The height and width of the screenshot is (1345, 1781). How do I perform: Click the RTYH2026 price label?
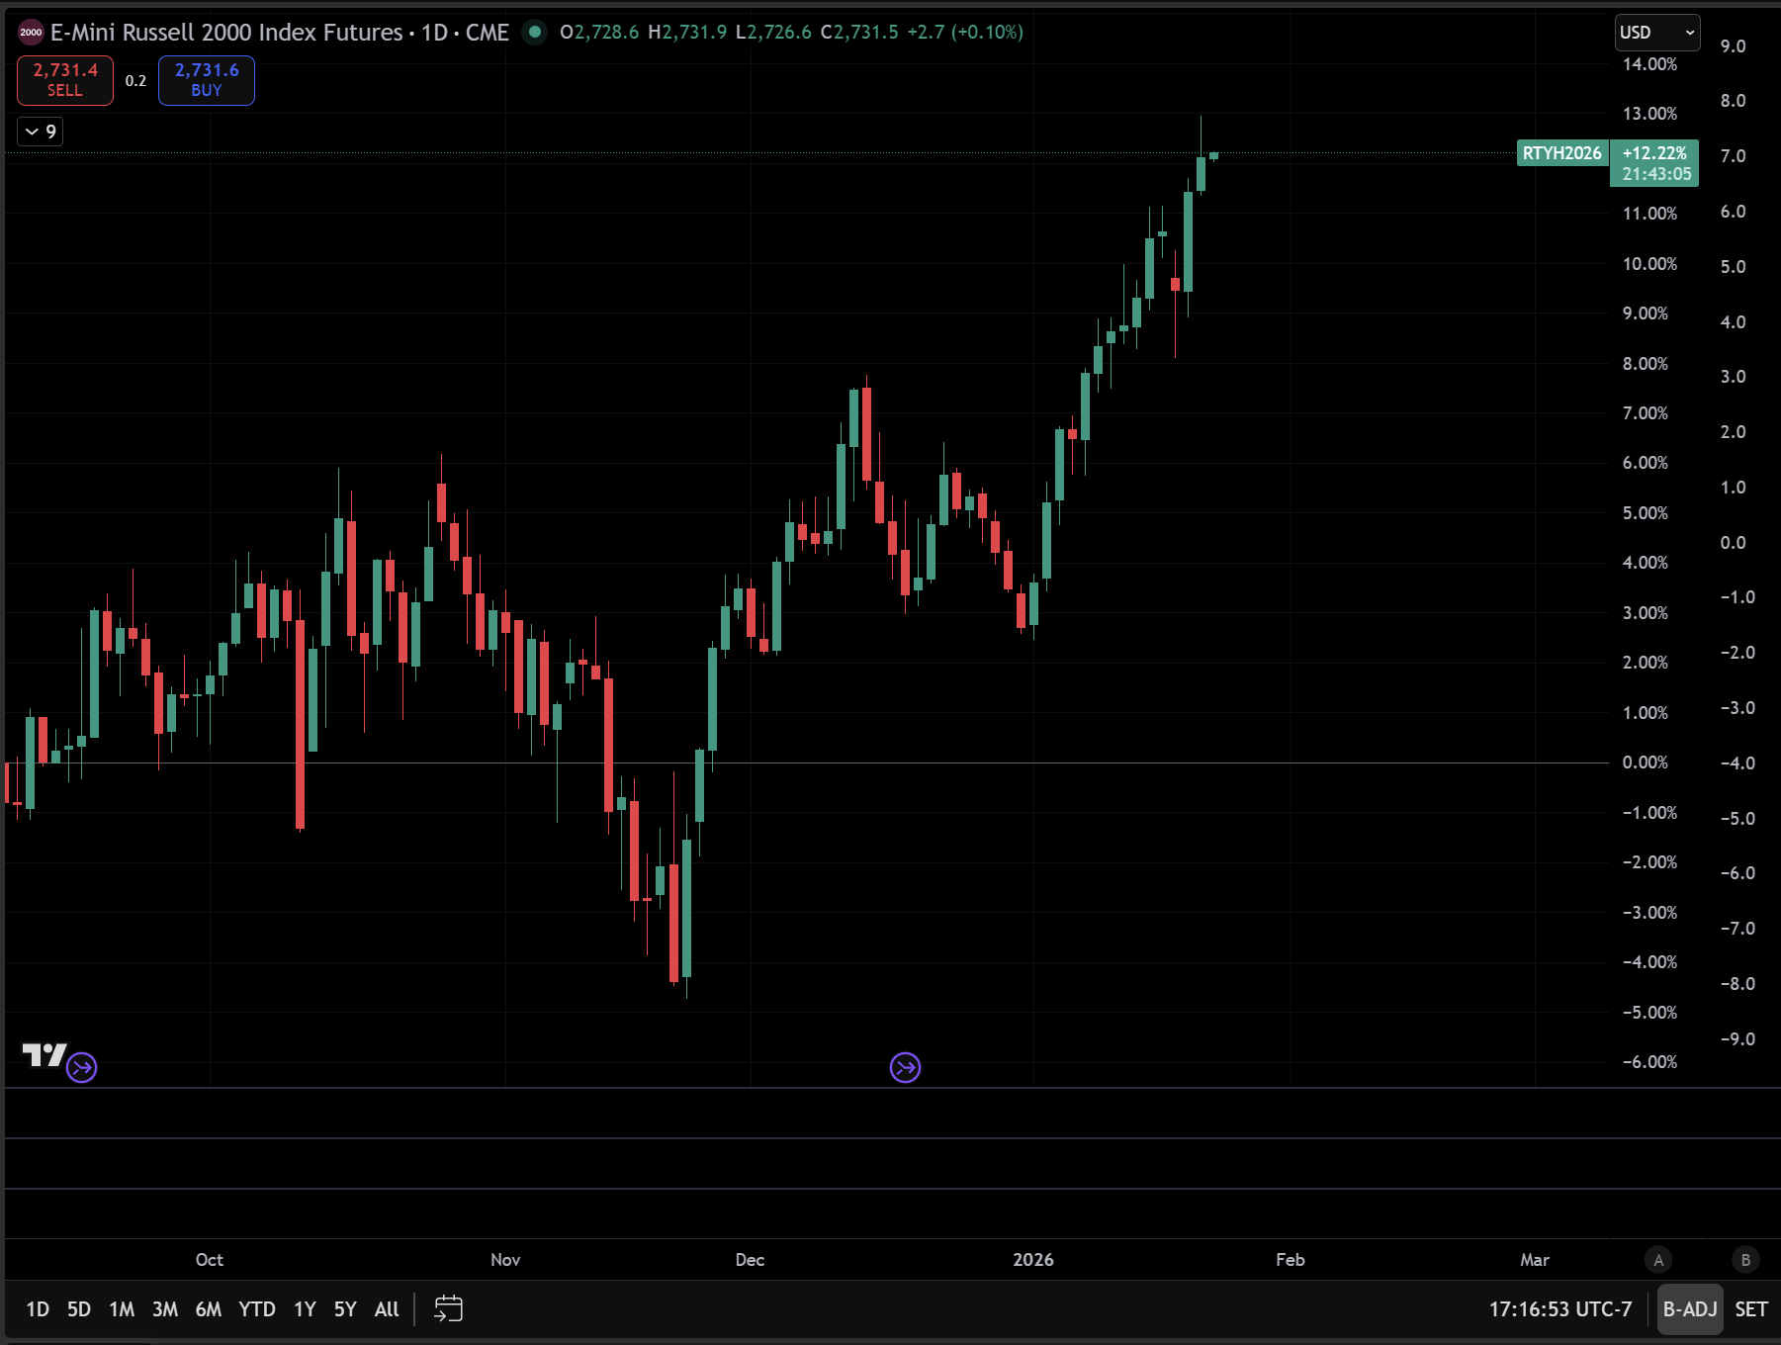pos(1561,153)
